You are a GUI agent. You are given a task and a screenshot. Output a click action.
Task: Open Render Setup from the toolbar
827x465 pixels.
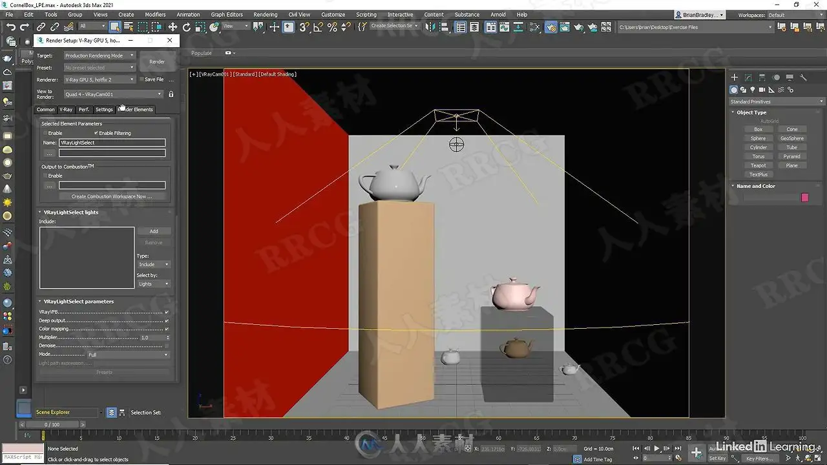tap(551, 27)
